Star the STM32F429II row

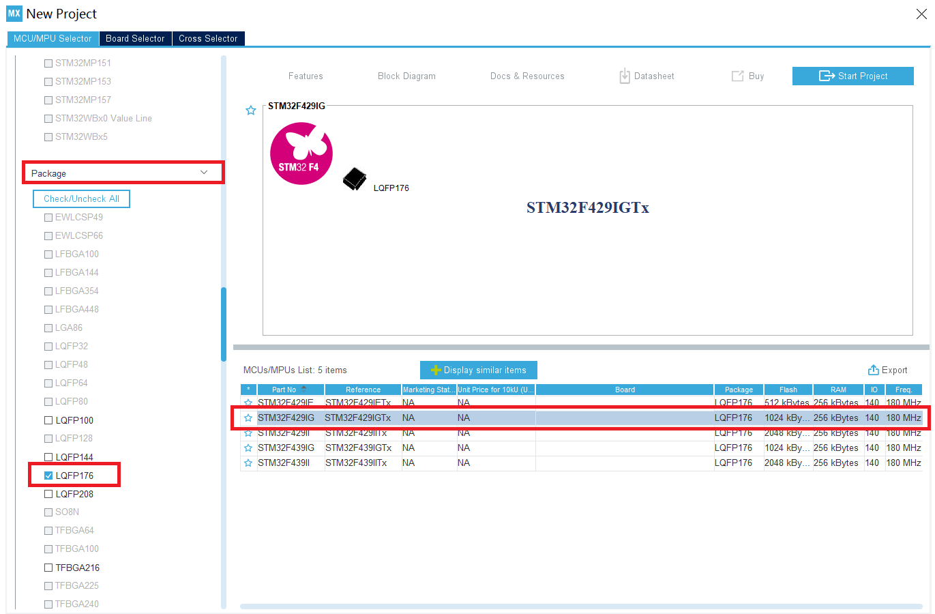[x=248, y=433]
